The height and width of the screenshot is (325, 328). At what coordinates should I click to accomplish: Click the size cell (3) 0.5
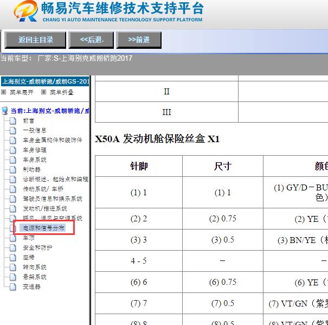[223, 240]
